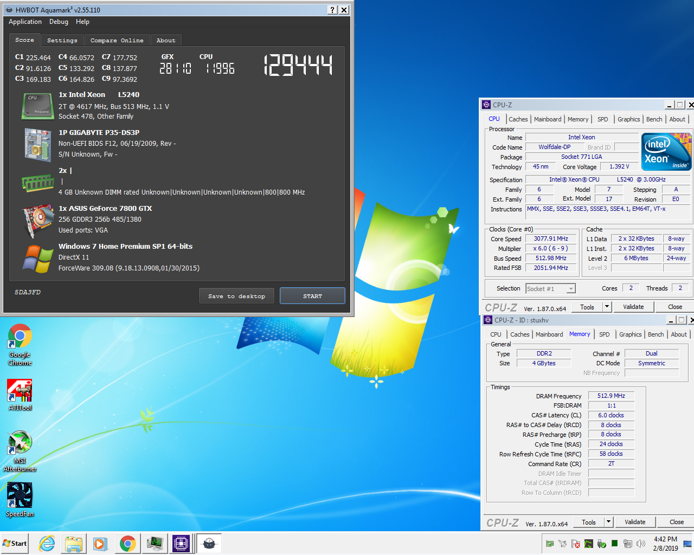This screenshot has height=555, width=694.
Task: Open Caches tab in upper CPU-Z window
Action: pos(518,119)
